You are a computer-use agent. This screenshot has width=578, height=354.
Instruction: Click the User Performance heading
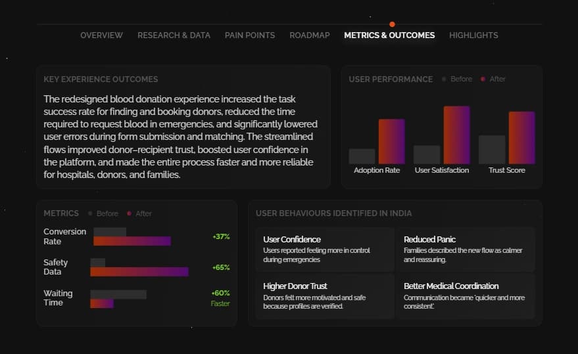click(x=391, y=79)
